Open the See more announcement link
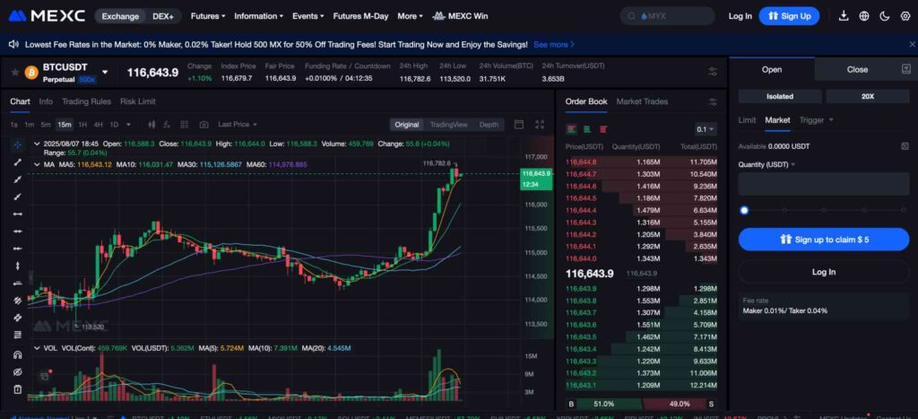The height and width of the screenshot is (419, 918). click(x=553, y=45)
